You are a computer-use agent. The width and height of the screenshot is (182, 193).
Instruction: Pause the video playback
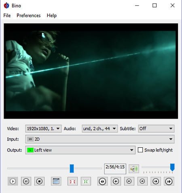pyautogui.click(x=26, y=181)
